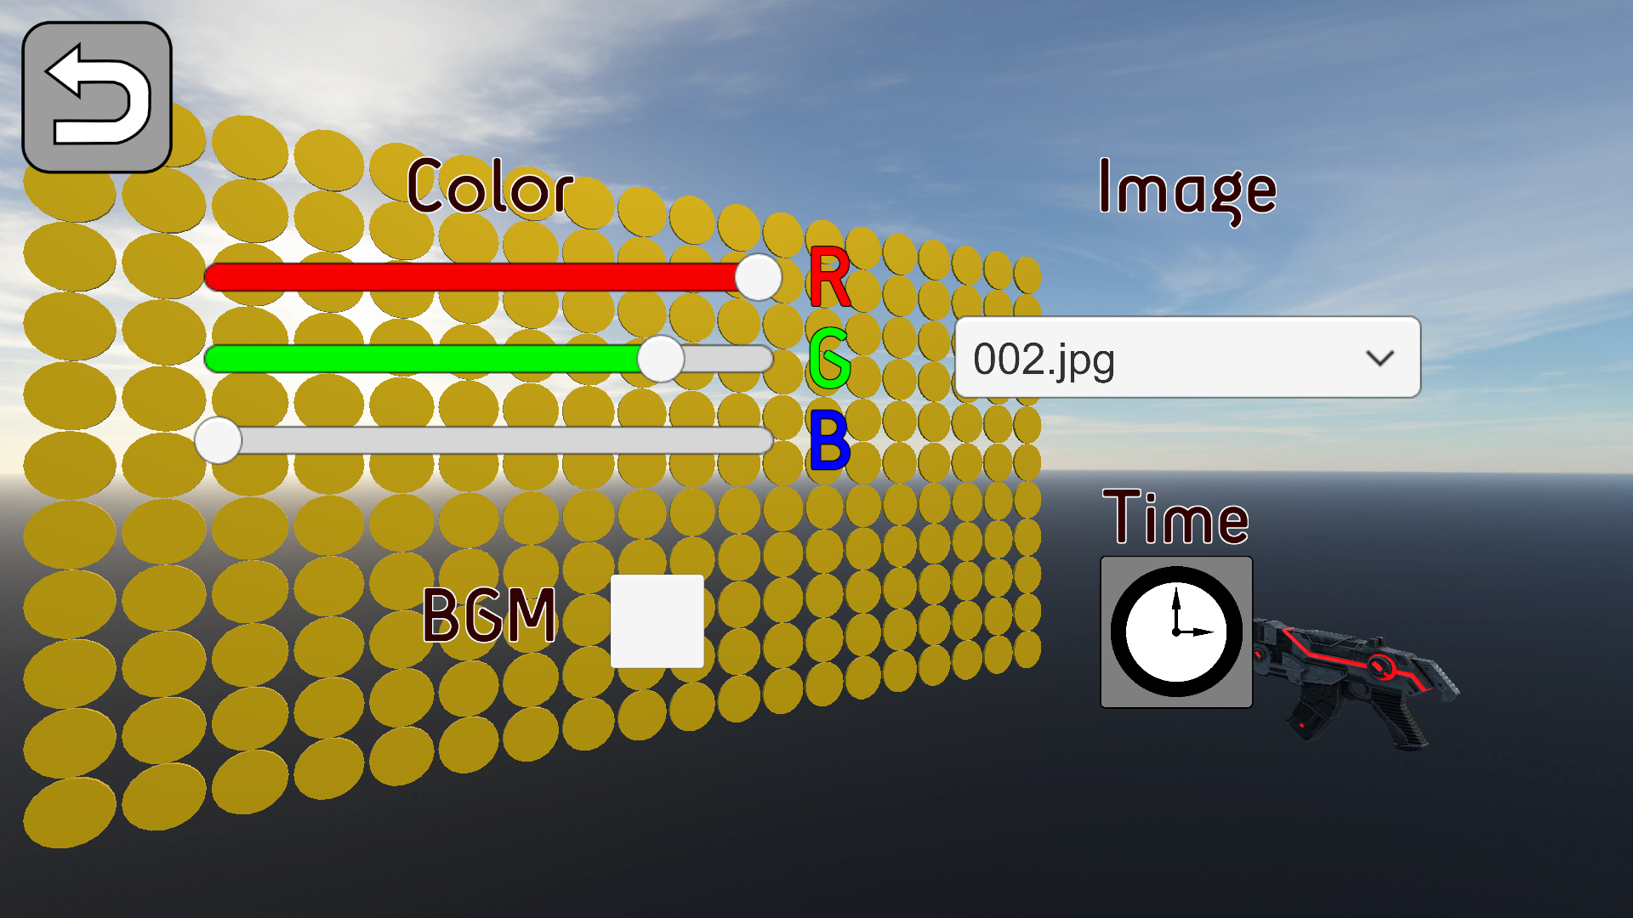Click the blue B slider handle
1633x918 pixels.
[219, 440]
